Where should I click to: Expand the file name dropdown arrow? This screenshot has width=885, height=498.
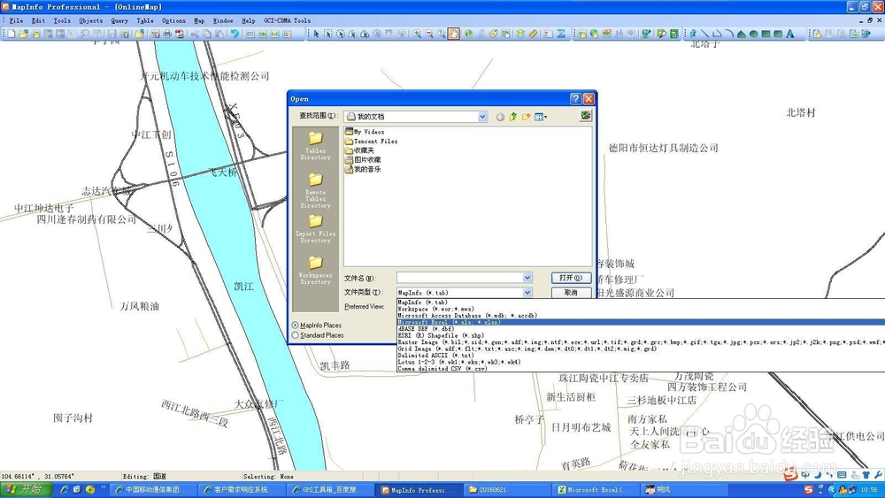pyautogui.click(x=527, y=278)
